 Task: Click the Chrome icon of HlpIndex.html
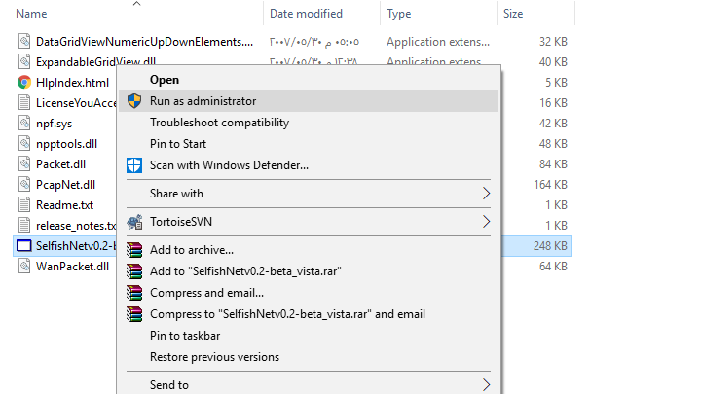(x=24, y=82)
